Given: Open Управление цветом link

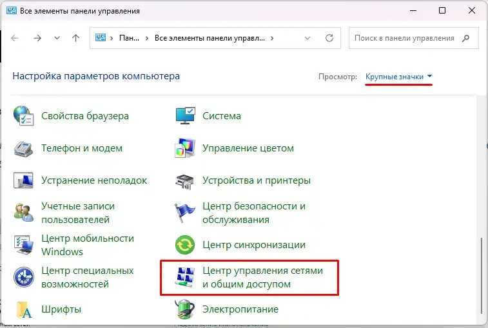Looking at the screenshot, I should point(248,148).
